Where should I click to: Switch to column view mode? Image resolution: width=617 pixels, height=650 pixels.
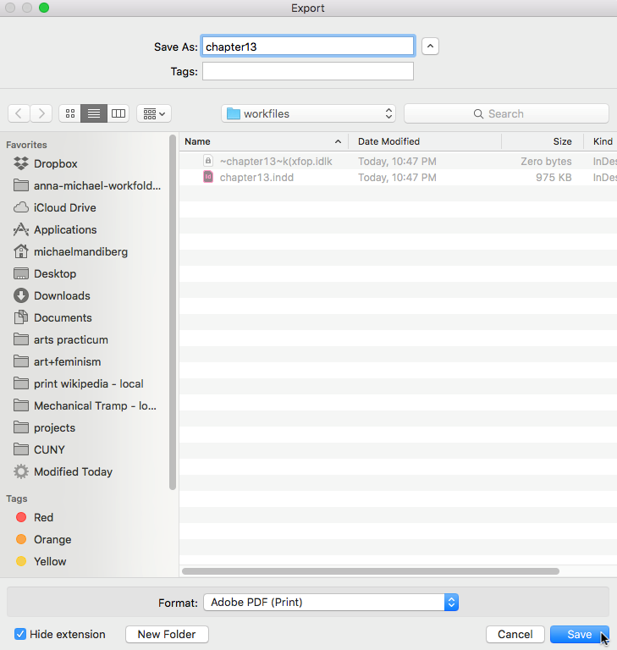[118, 113]
